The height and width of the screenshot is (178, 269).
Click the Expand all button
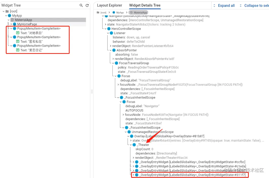224,6
